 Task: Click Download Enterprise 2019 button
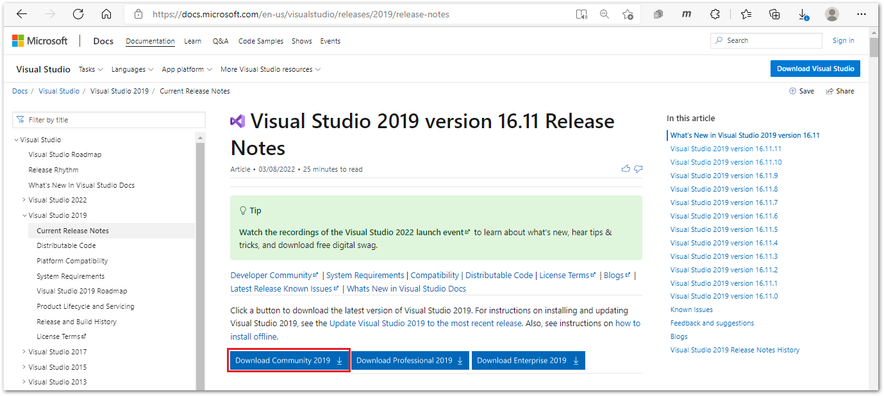(x=528, y=361)
